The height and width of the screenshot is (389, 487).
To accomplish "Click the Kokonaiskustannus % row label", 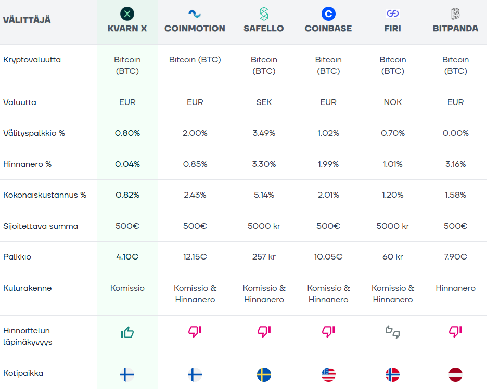I will pos(45,195).
